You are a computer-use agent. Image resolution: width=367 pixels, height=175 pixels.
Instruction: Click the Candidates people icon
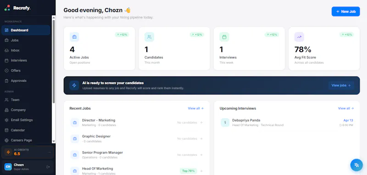point(150,37)
